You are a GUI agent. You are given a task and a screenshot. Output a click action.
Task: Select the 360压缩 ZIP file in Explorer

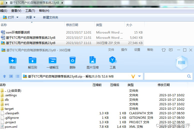[x=72, y=43]
